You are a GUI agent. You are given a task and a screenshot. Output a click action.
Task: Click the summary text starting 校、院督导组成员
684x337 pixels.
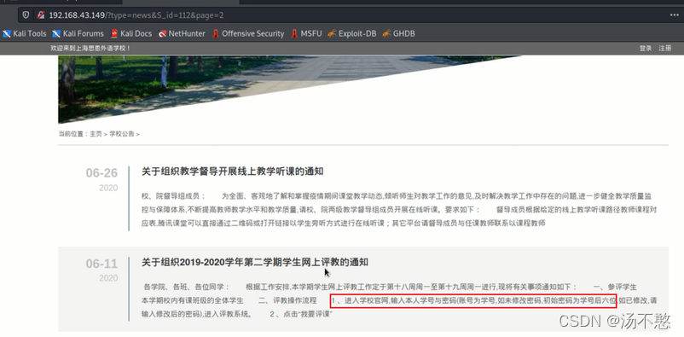coord(399,210)
